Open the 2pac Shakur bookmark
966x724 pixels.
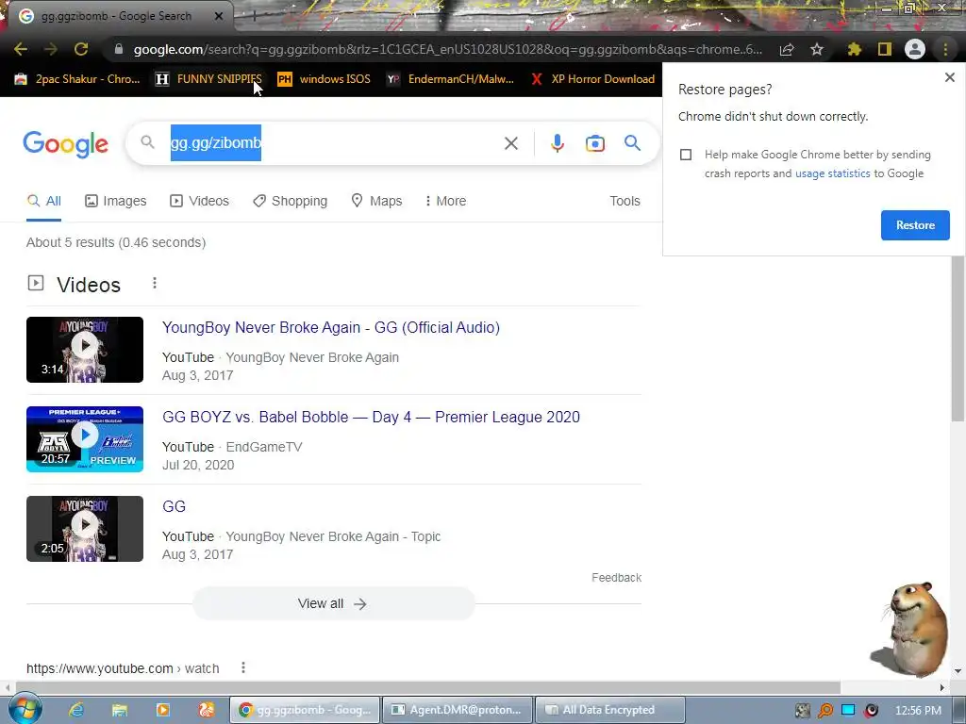pyautogui.click(x=77, y=79)
